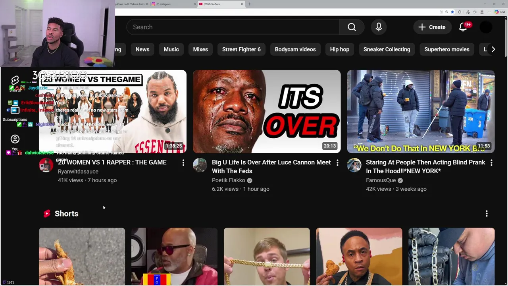508x286 pixels.
Task: Play the short with man eating chicken
Action: pos(359,257)
